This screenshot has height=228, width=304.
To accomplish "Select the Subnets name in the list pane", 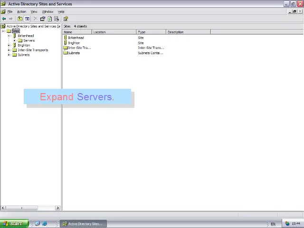I will [x=74, y=53].
